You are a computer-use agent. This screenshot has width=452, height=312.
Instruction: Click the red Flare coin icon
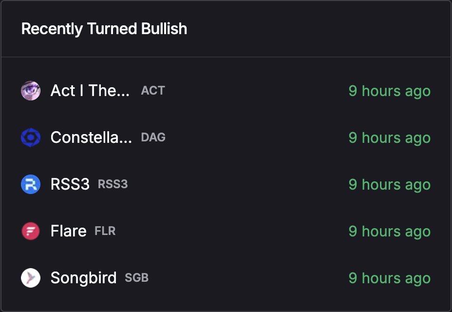click(31, 231)
